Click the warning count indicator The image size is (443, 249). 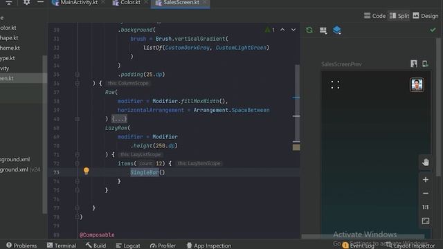(x=270, y=30)
